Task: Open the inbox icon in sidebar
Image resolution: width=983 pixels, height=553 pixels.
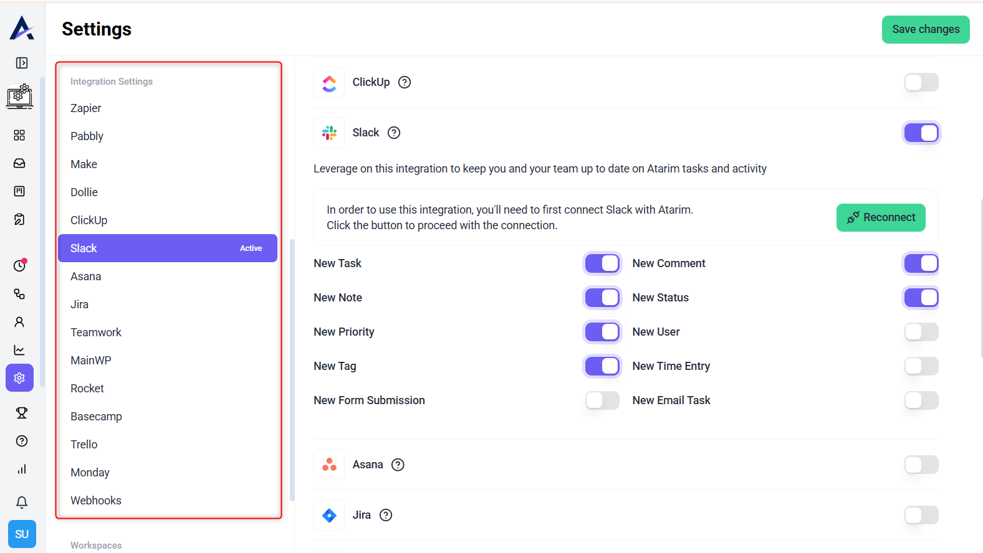Action: (19, 163)
